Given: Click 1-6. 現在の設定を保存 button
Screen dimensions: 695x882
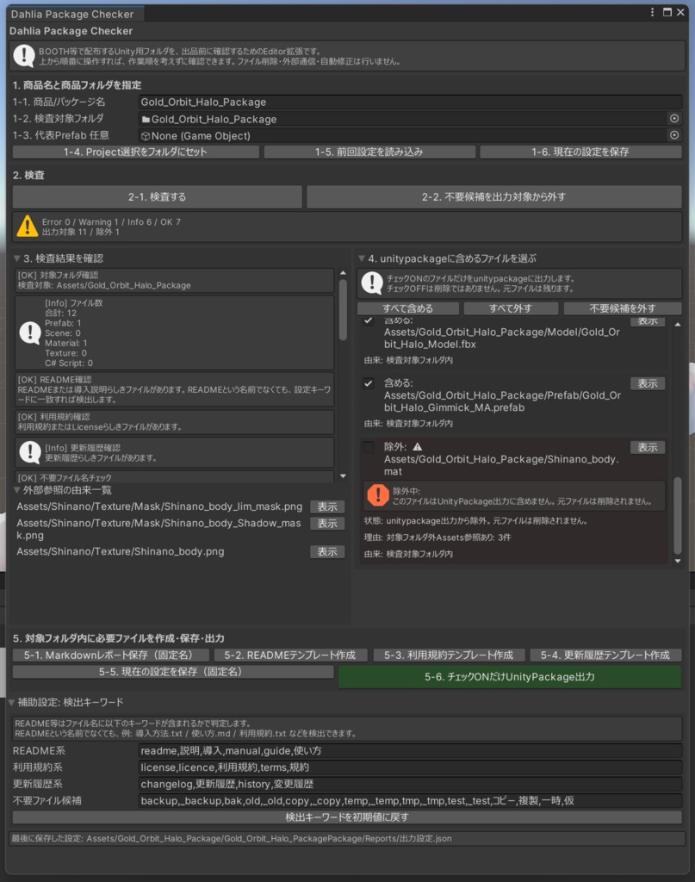Looking at the screenshot, I should click(x=580, y=152).
